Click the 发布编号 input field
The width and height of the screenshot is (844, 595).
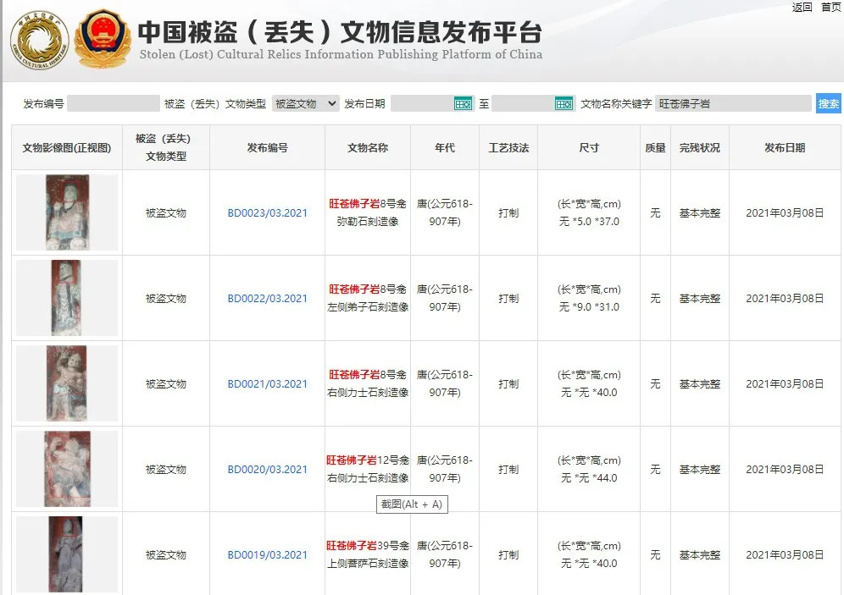[x=113, y=103]
